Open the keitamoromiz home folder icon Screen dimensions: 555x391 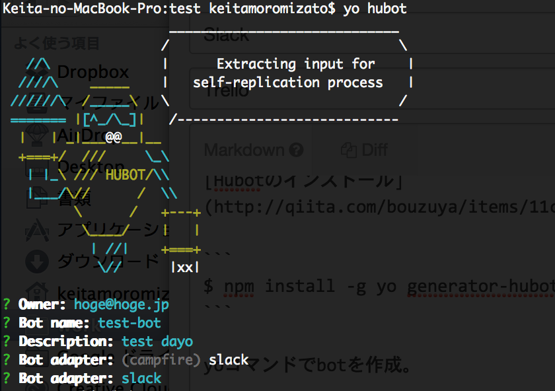[38, 291]
